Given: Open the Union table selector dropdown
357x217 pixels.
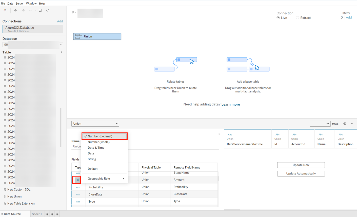Looking at the screenshot, I should (95, 124).
